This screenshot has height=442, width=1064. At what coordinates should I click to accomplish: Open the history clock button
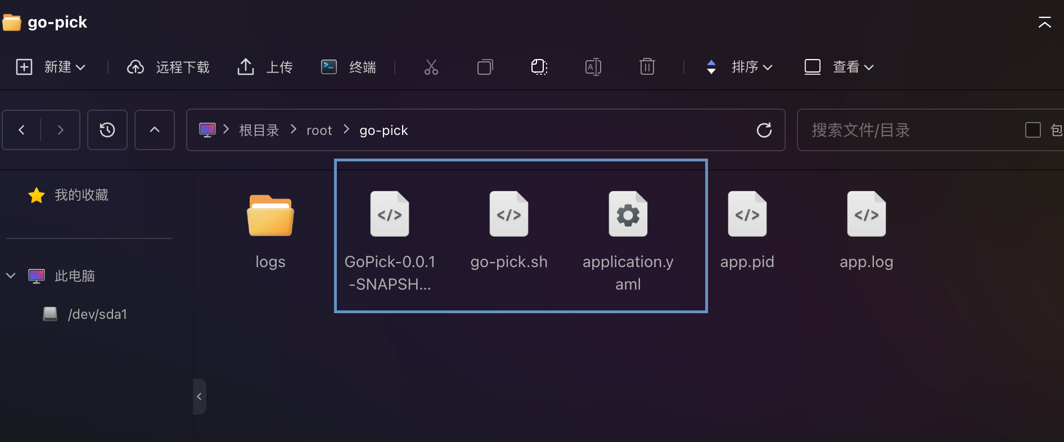click(x=107, y=130)
